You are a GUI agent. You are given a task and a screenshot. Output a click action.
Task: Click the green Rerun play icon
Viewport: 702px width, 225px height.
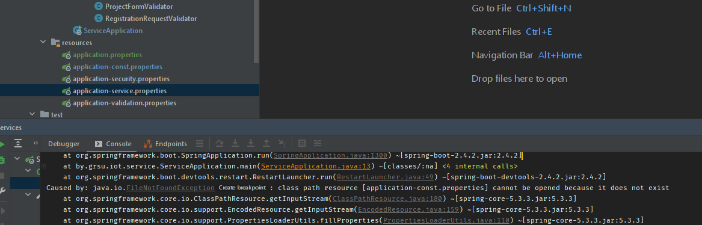coord(2,144)
